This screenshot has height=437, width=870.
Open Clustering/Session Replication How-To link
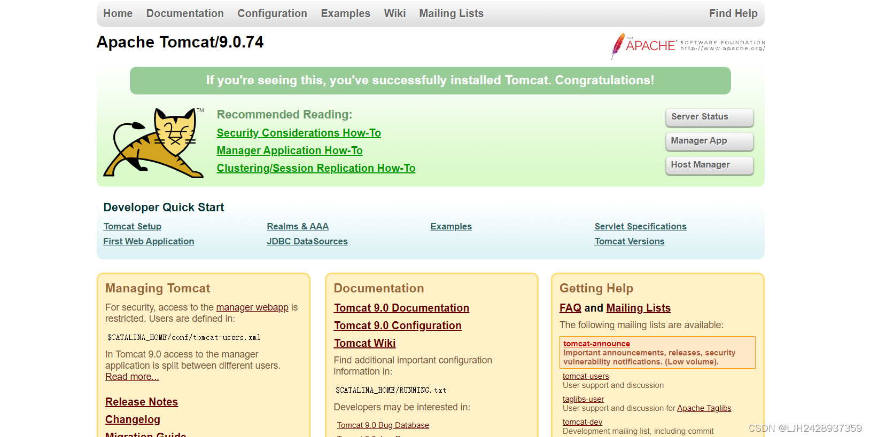click(316, 168)
